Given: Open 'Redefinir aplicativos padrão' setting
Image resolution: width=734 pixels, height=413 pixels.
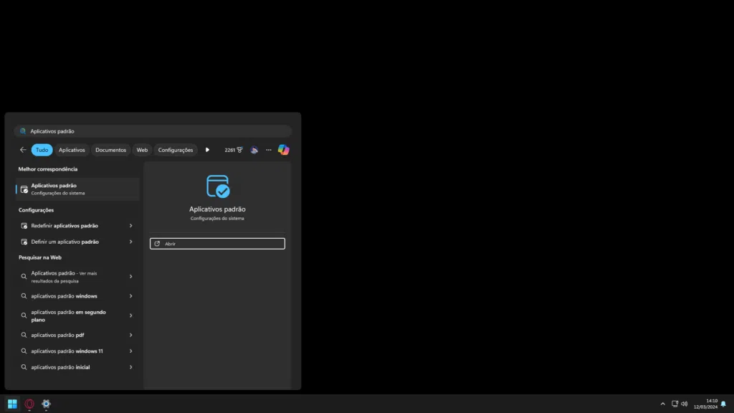Looking at the screenshot, I should click(77, 225).
